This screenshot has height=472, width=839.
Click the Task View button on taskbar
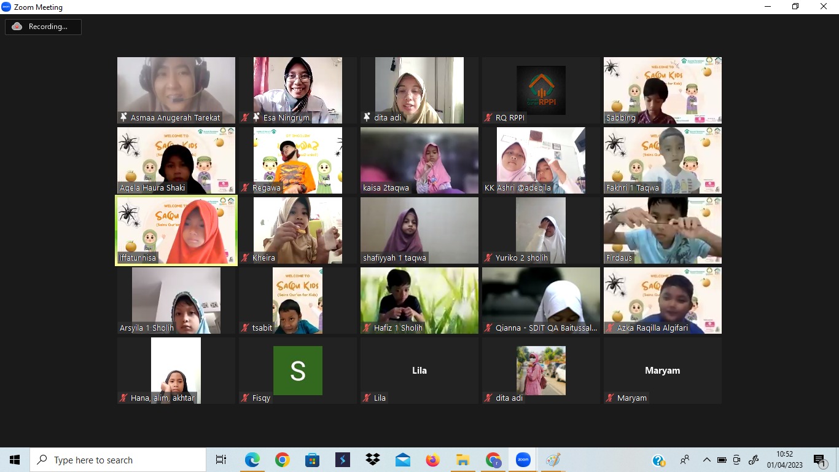point(221,460)
